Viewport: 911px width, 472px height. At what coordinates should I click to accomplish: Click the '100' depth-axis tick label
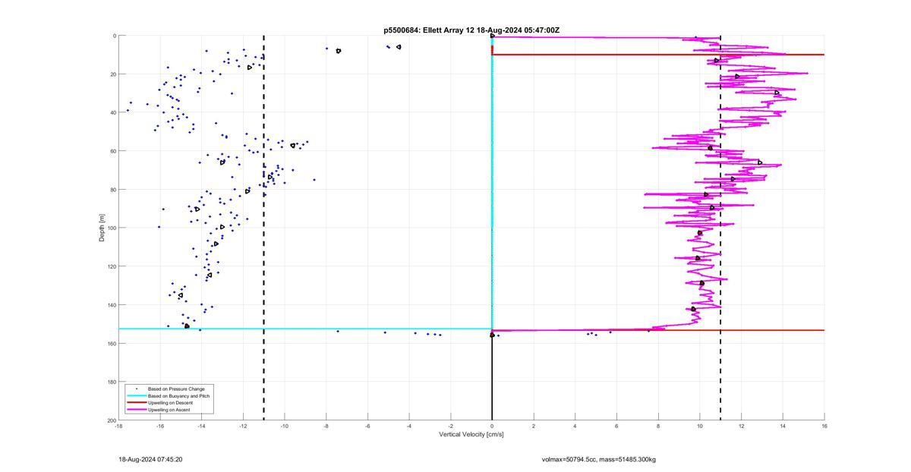111,228
